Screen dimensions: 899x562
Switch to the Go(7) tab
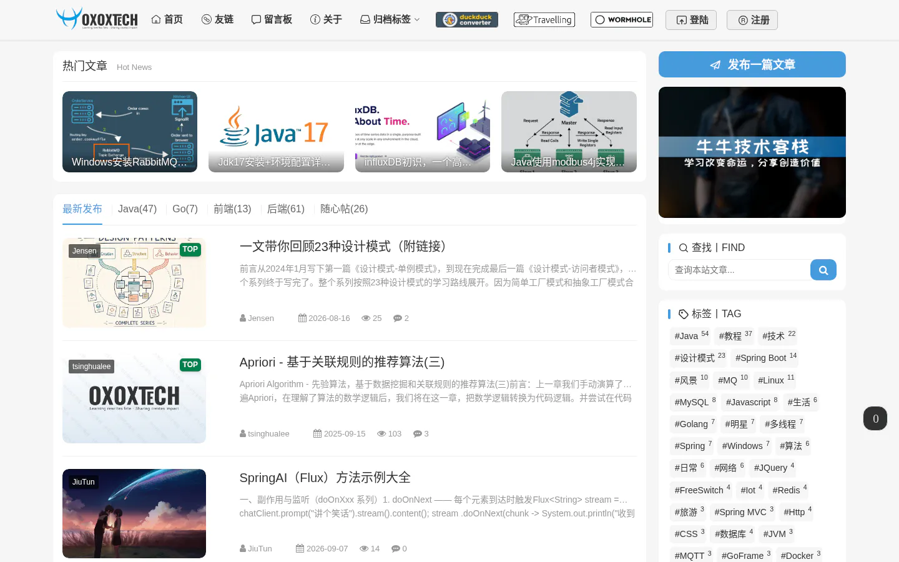(x=185, y=209)
